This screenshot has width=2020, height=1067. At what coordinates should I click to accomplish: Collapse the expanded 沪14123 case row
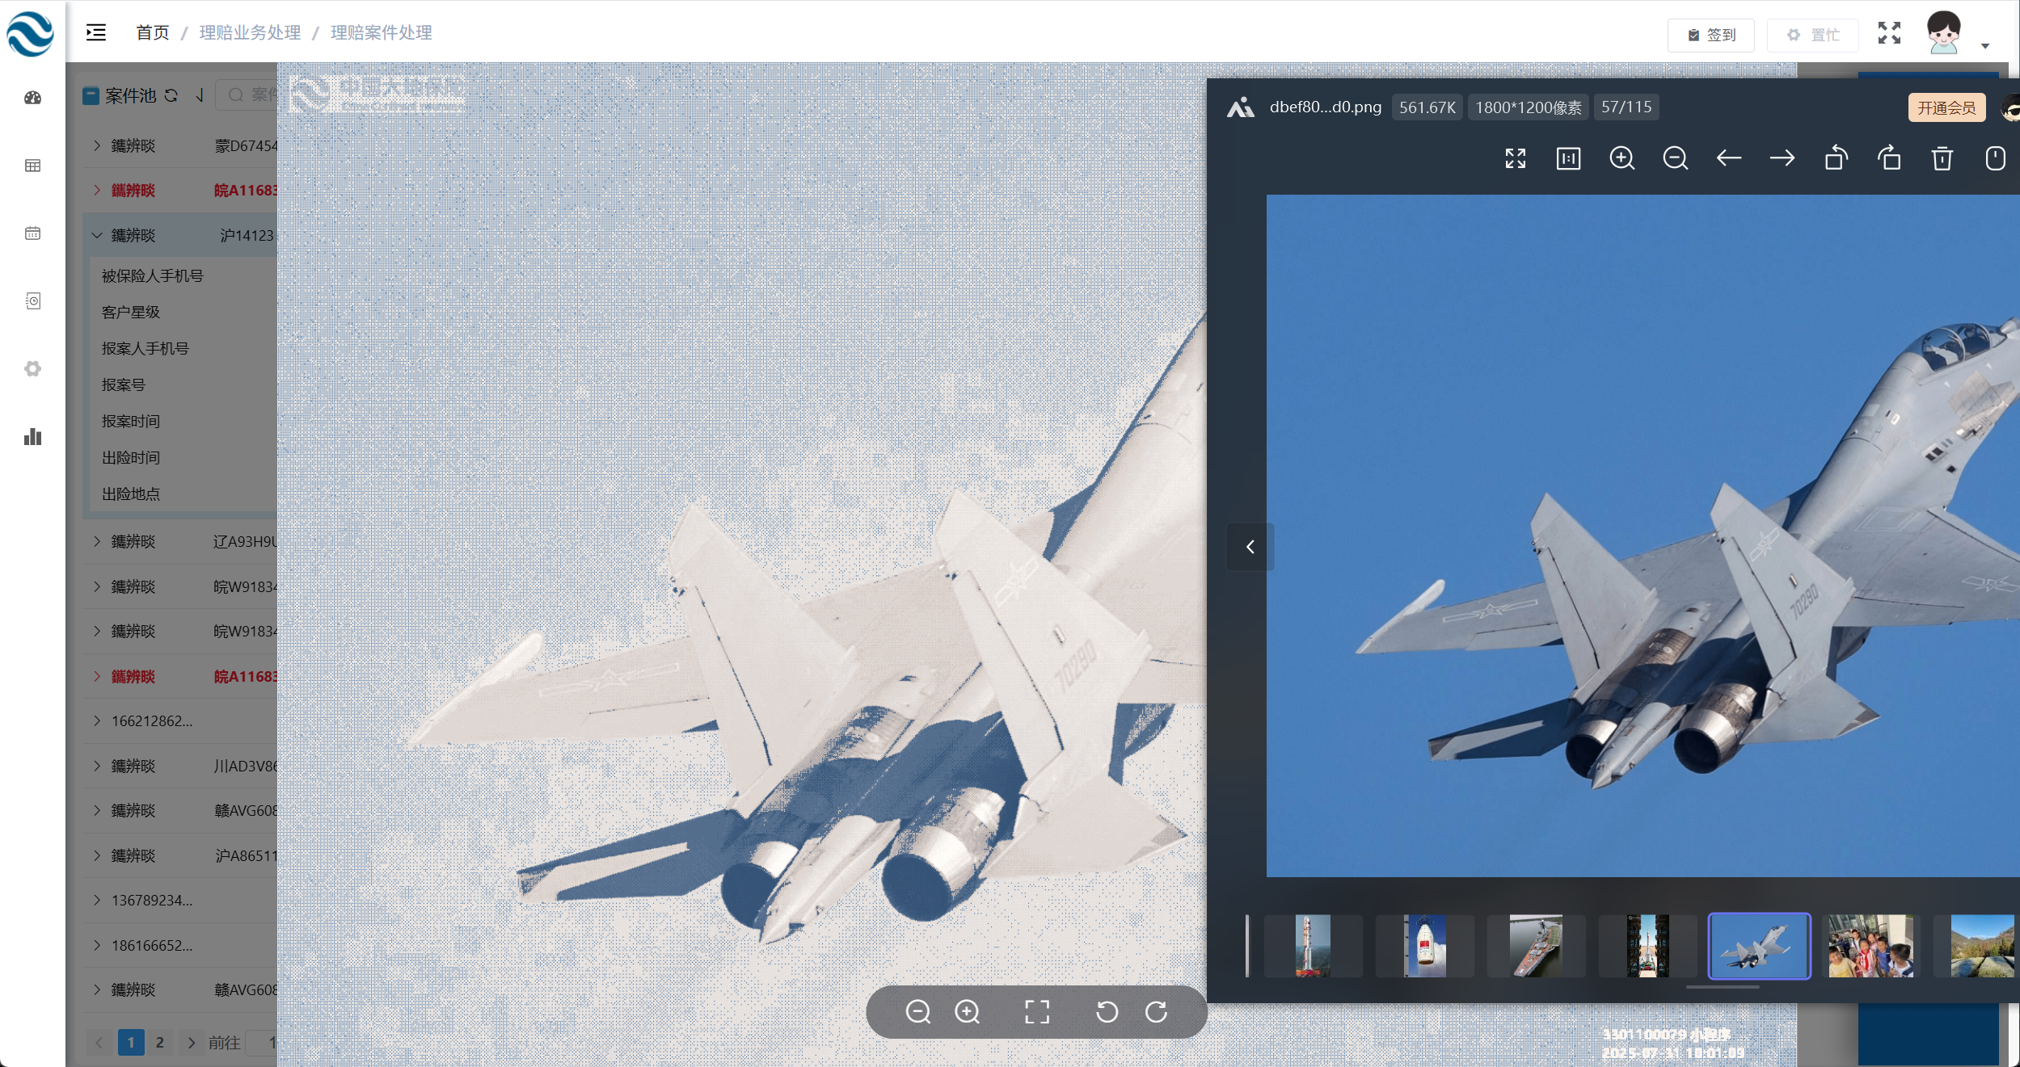pyautogui.click(x=97, y=235)
